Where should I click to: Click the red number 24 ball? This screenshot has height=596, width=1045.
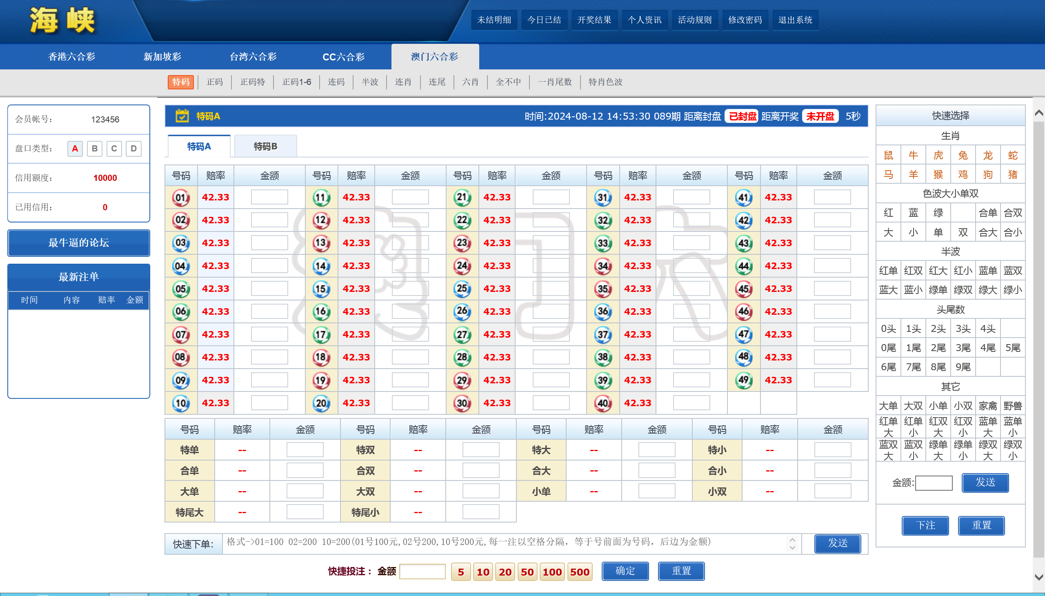[x=462, y=266]
